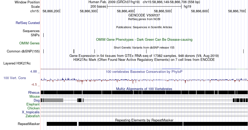
Task: Click Short Genetic Variants from dbSNP title
Action: [x=144, y=48]
